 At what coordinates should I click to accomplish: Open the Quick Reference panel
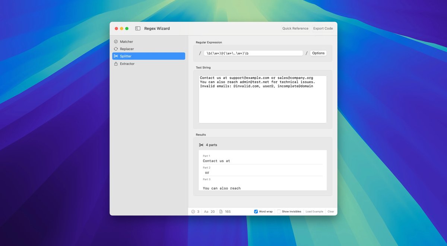(x=295, y=28)
